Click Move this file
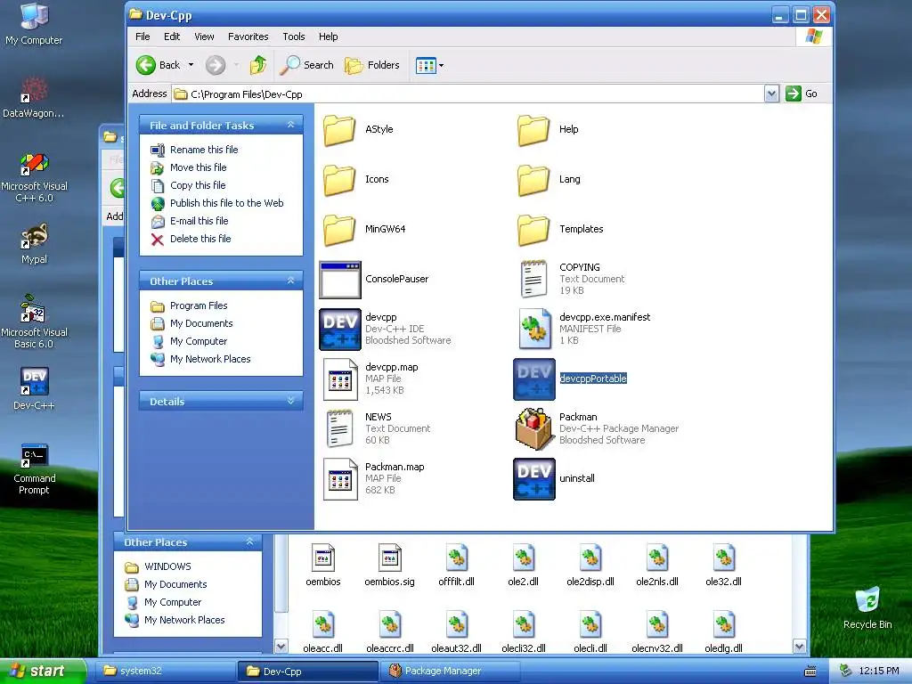The width and height of the screenshot is (912, 684). (x=199, y=167)
